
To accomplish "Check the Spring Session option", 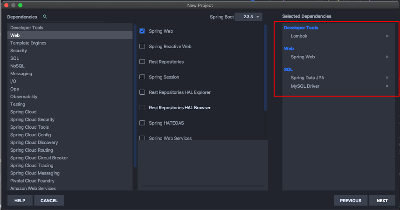I will click(x=142, y=77).
